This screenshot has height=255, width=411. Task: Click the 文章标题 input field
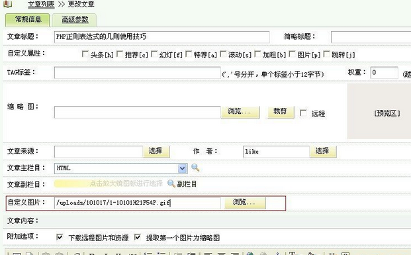(162, 37)
